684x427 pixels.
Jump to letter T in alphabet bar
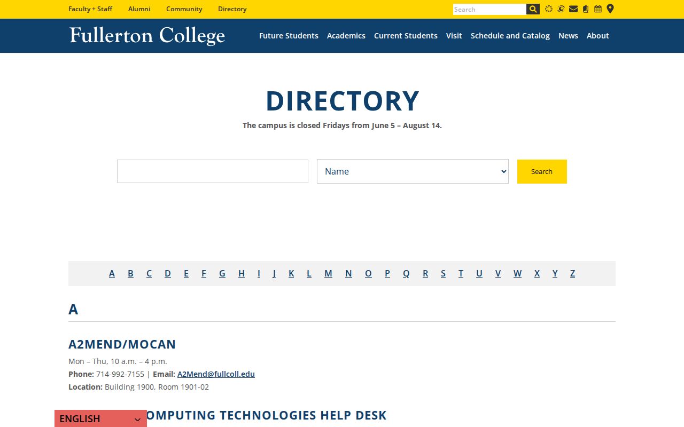click(x=461, y=273)
